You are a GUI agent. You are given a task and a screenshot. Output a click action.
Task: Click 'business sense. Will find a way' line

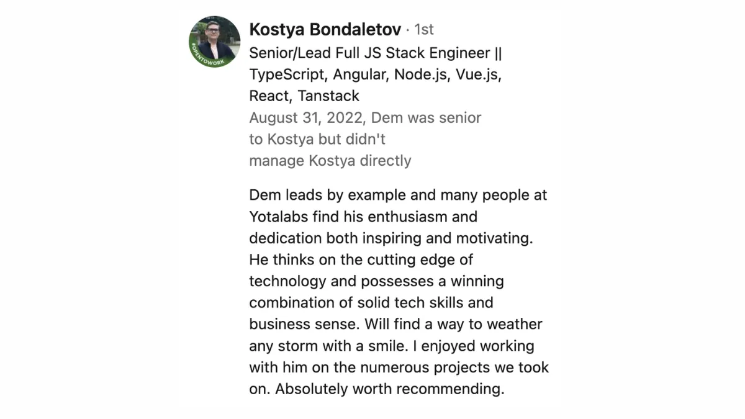395,324
